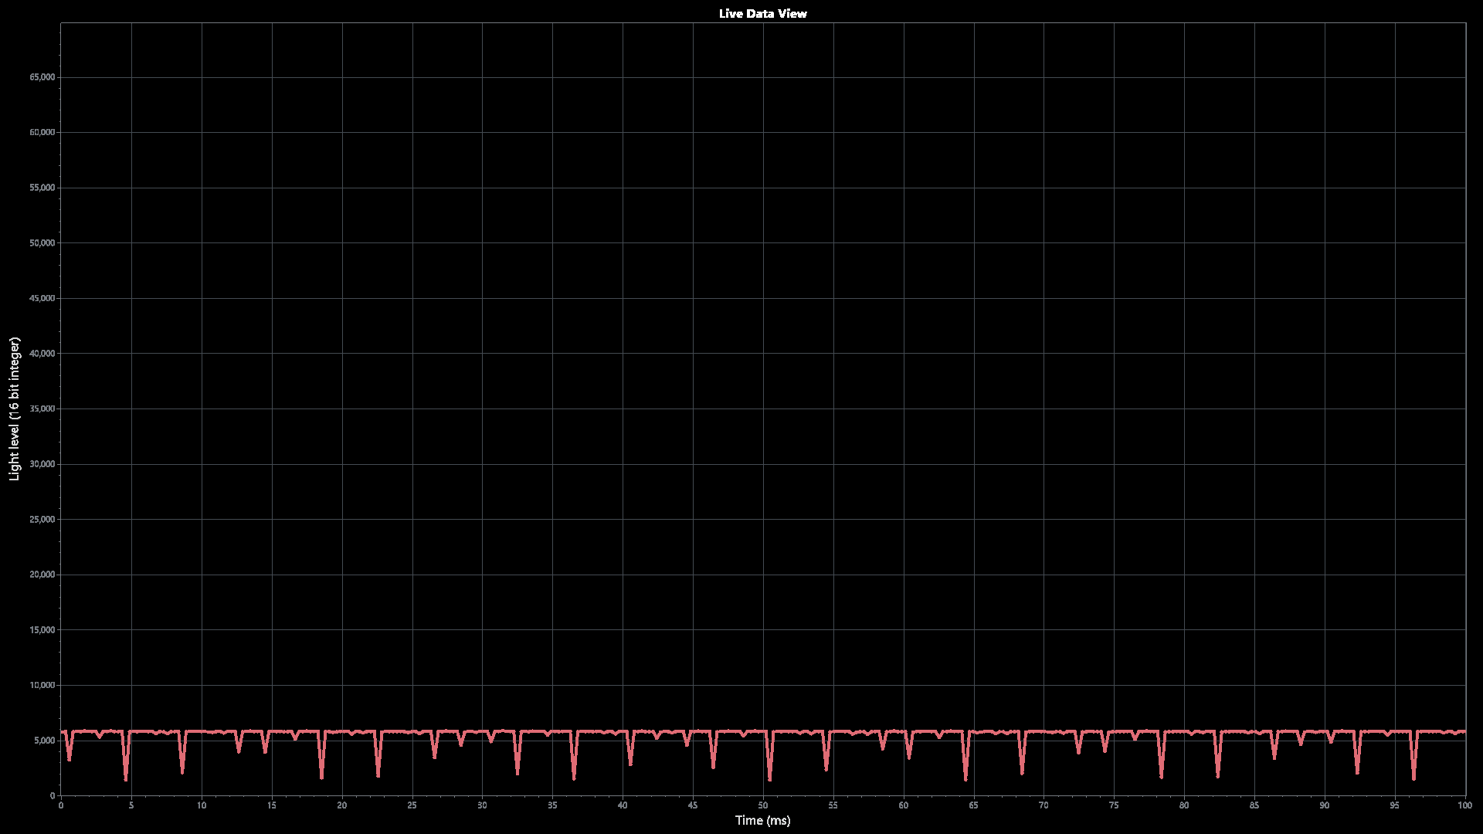Click the signal dip just after 96 ms

click(x=1413, y=773)
